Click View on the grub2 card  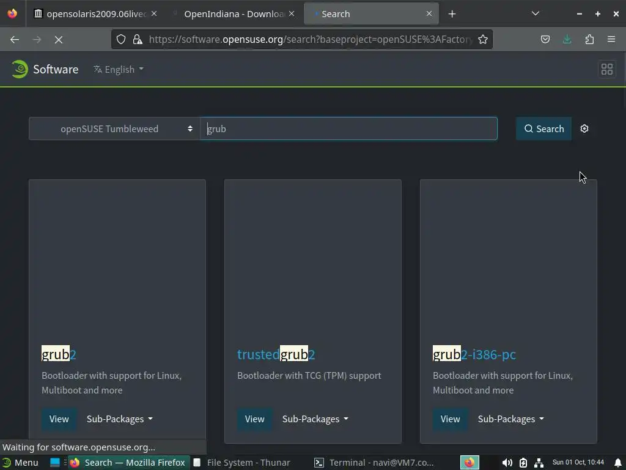(59, 419)
